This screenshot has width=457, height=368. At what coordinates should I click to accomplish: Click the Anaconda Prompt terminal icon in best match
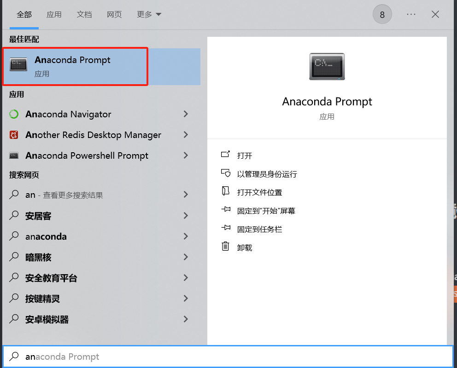click(18, 64)
